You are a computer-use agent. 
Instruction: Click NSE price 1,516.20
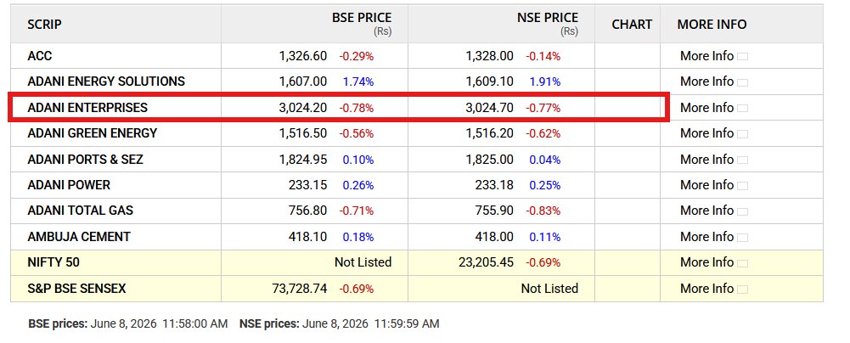(489, 132)
